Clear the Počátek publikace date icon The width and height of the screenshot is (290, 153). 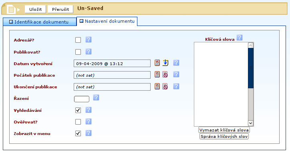pyautogui.click(x=165, y=75)
